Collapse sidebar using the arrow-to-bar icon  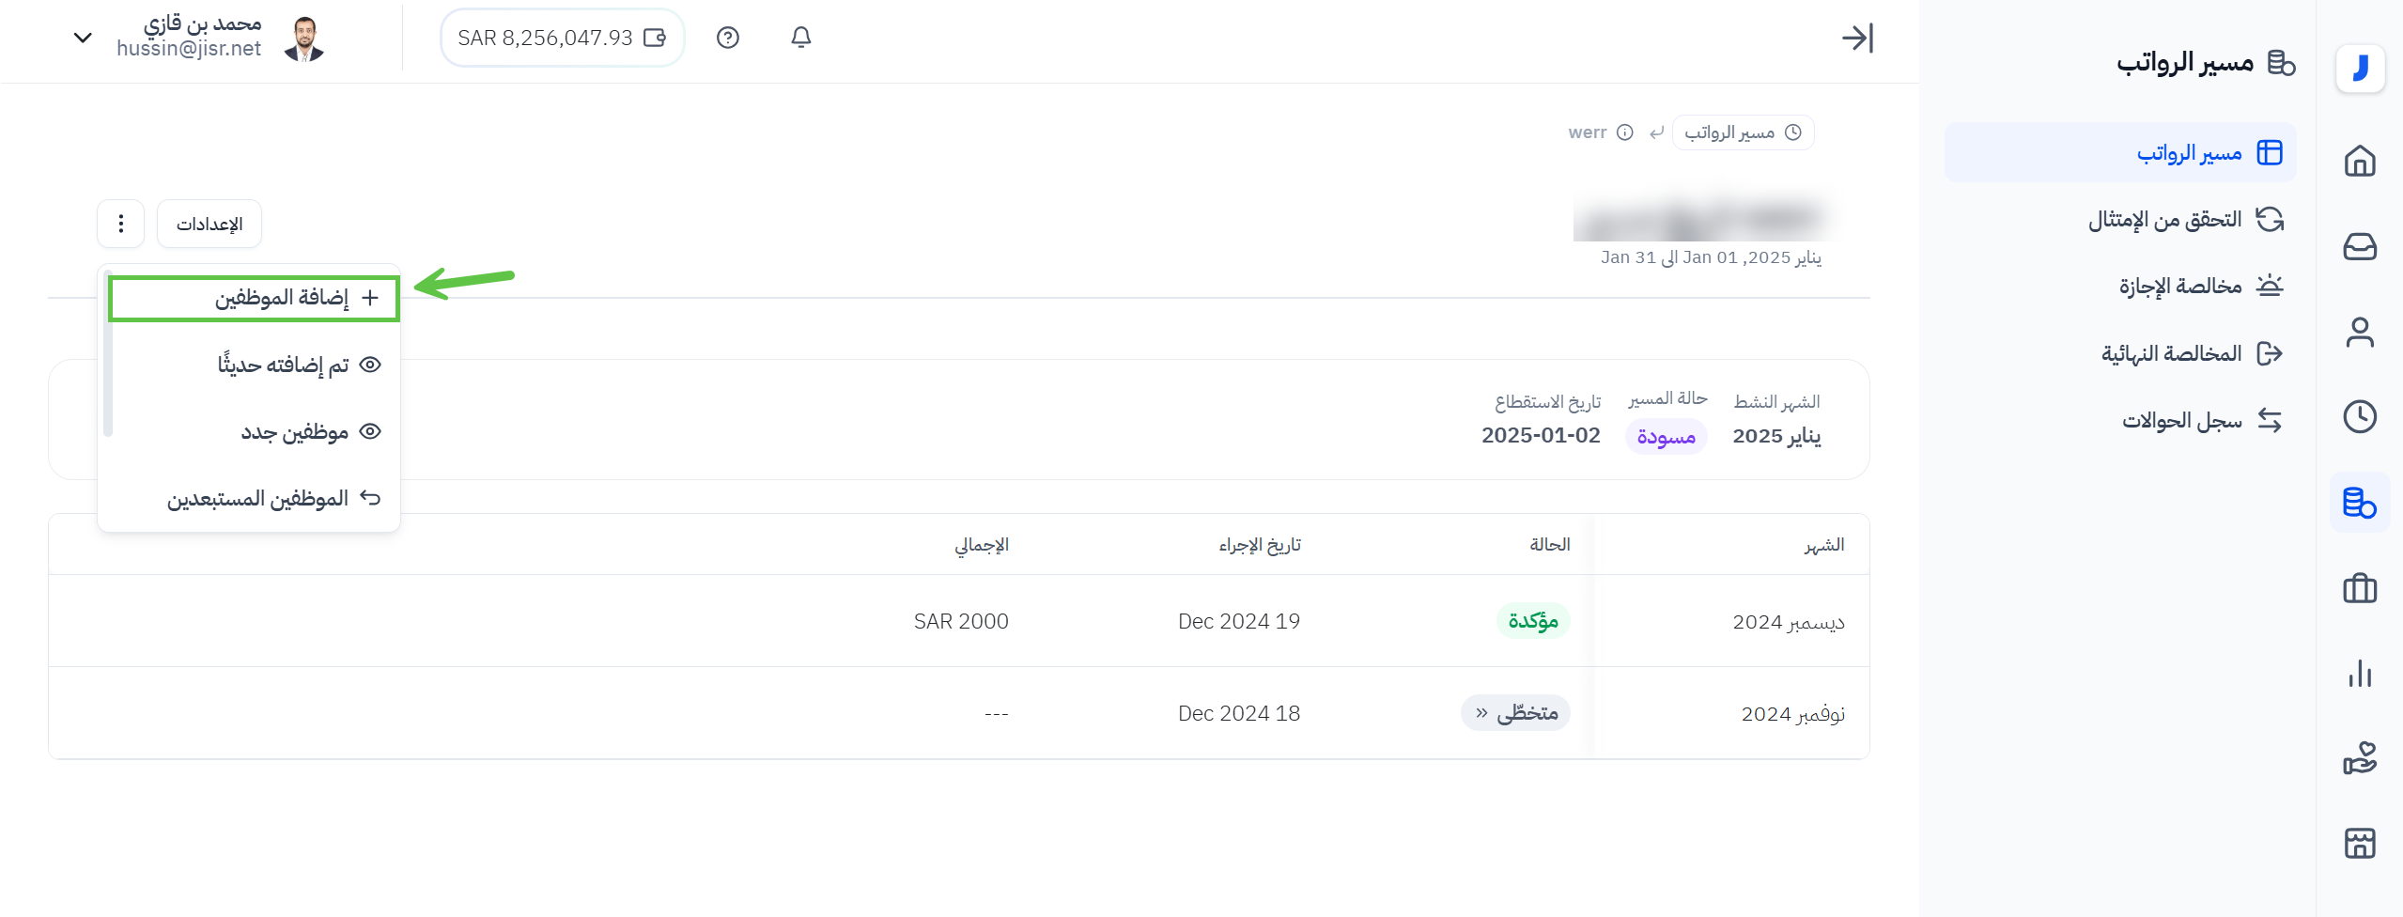pos(1857,38)
